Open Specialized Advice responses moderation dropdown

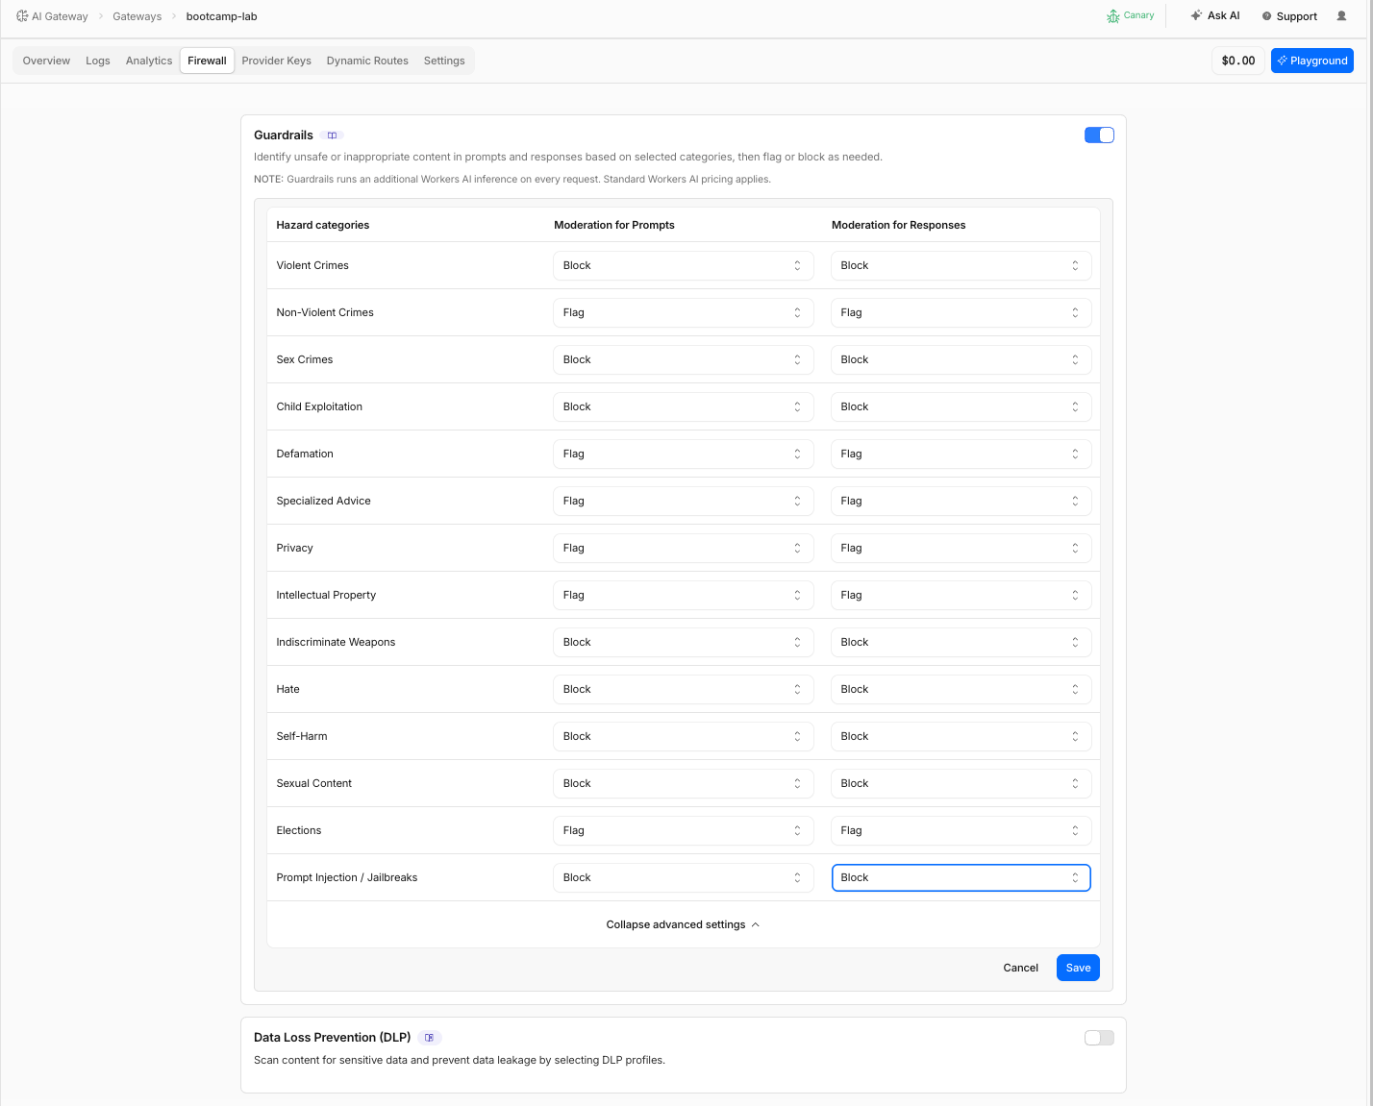coord(961,501)
